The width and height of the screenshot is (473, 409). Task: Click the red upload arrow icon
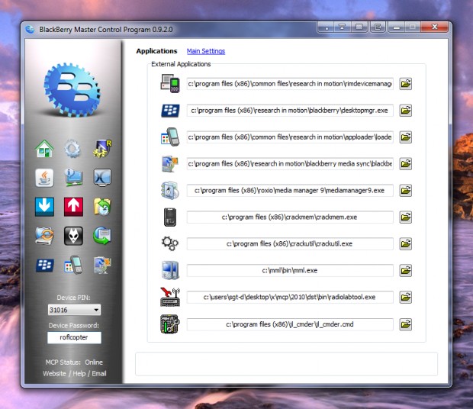point(73,207)
